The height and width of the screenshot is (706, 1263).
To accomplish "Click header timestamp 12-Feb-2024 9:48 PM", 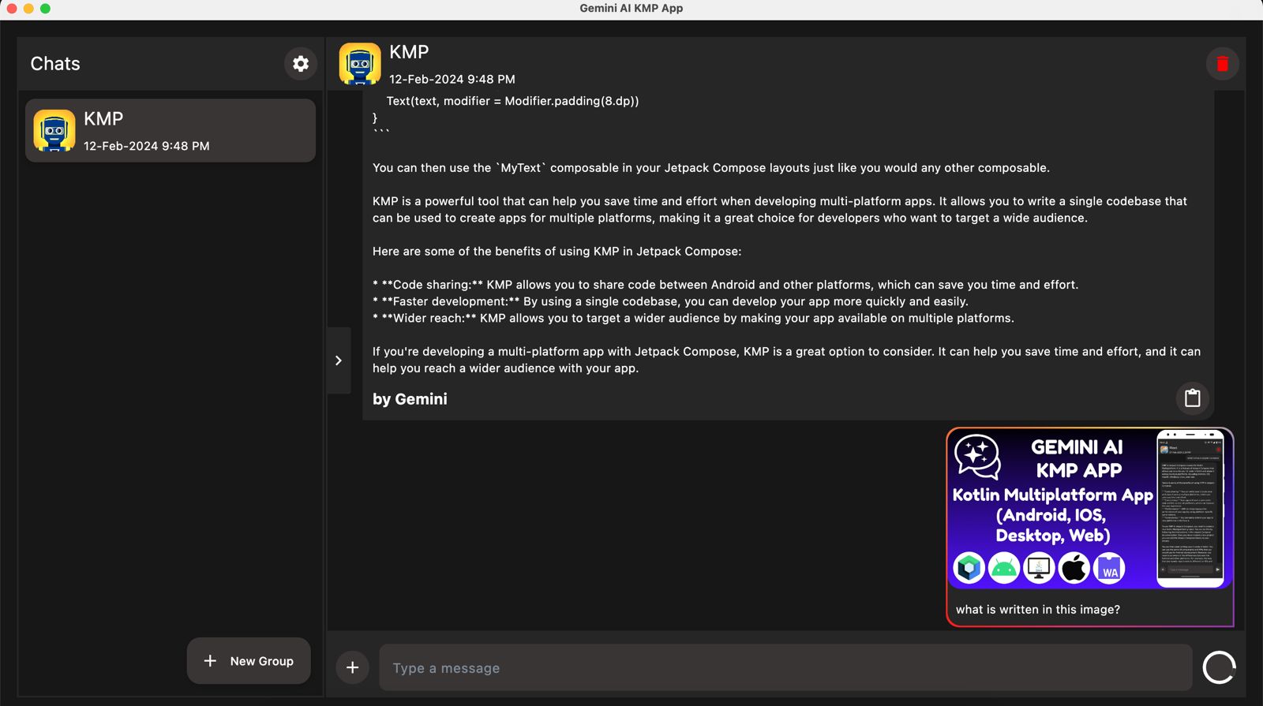I will coord(452,79).
